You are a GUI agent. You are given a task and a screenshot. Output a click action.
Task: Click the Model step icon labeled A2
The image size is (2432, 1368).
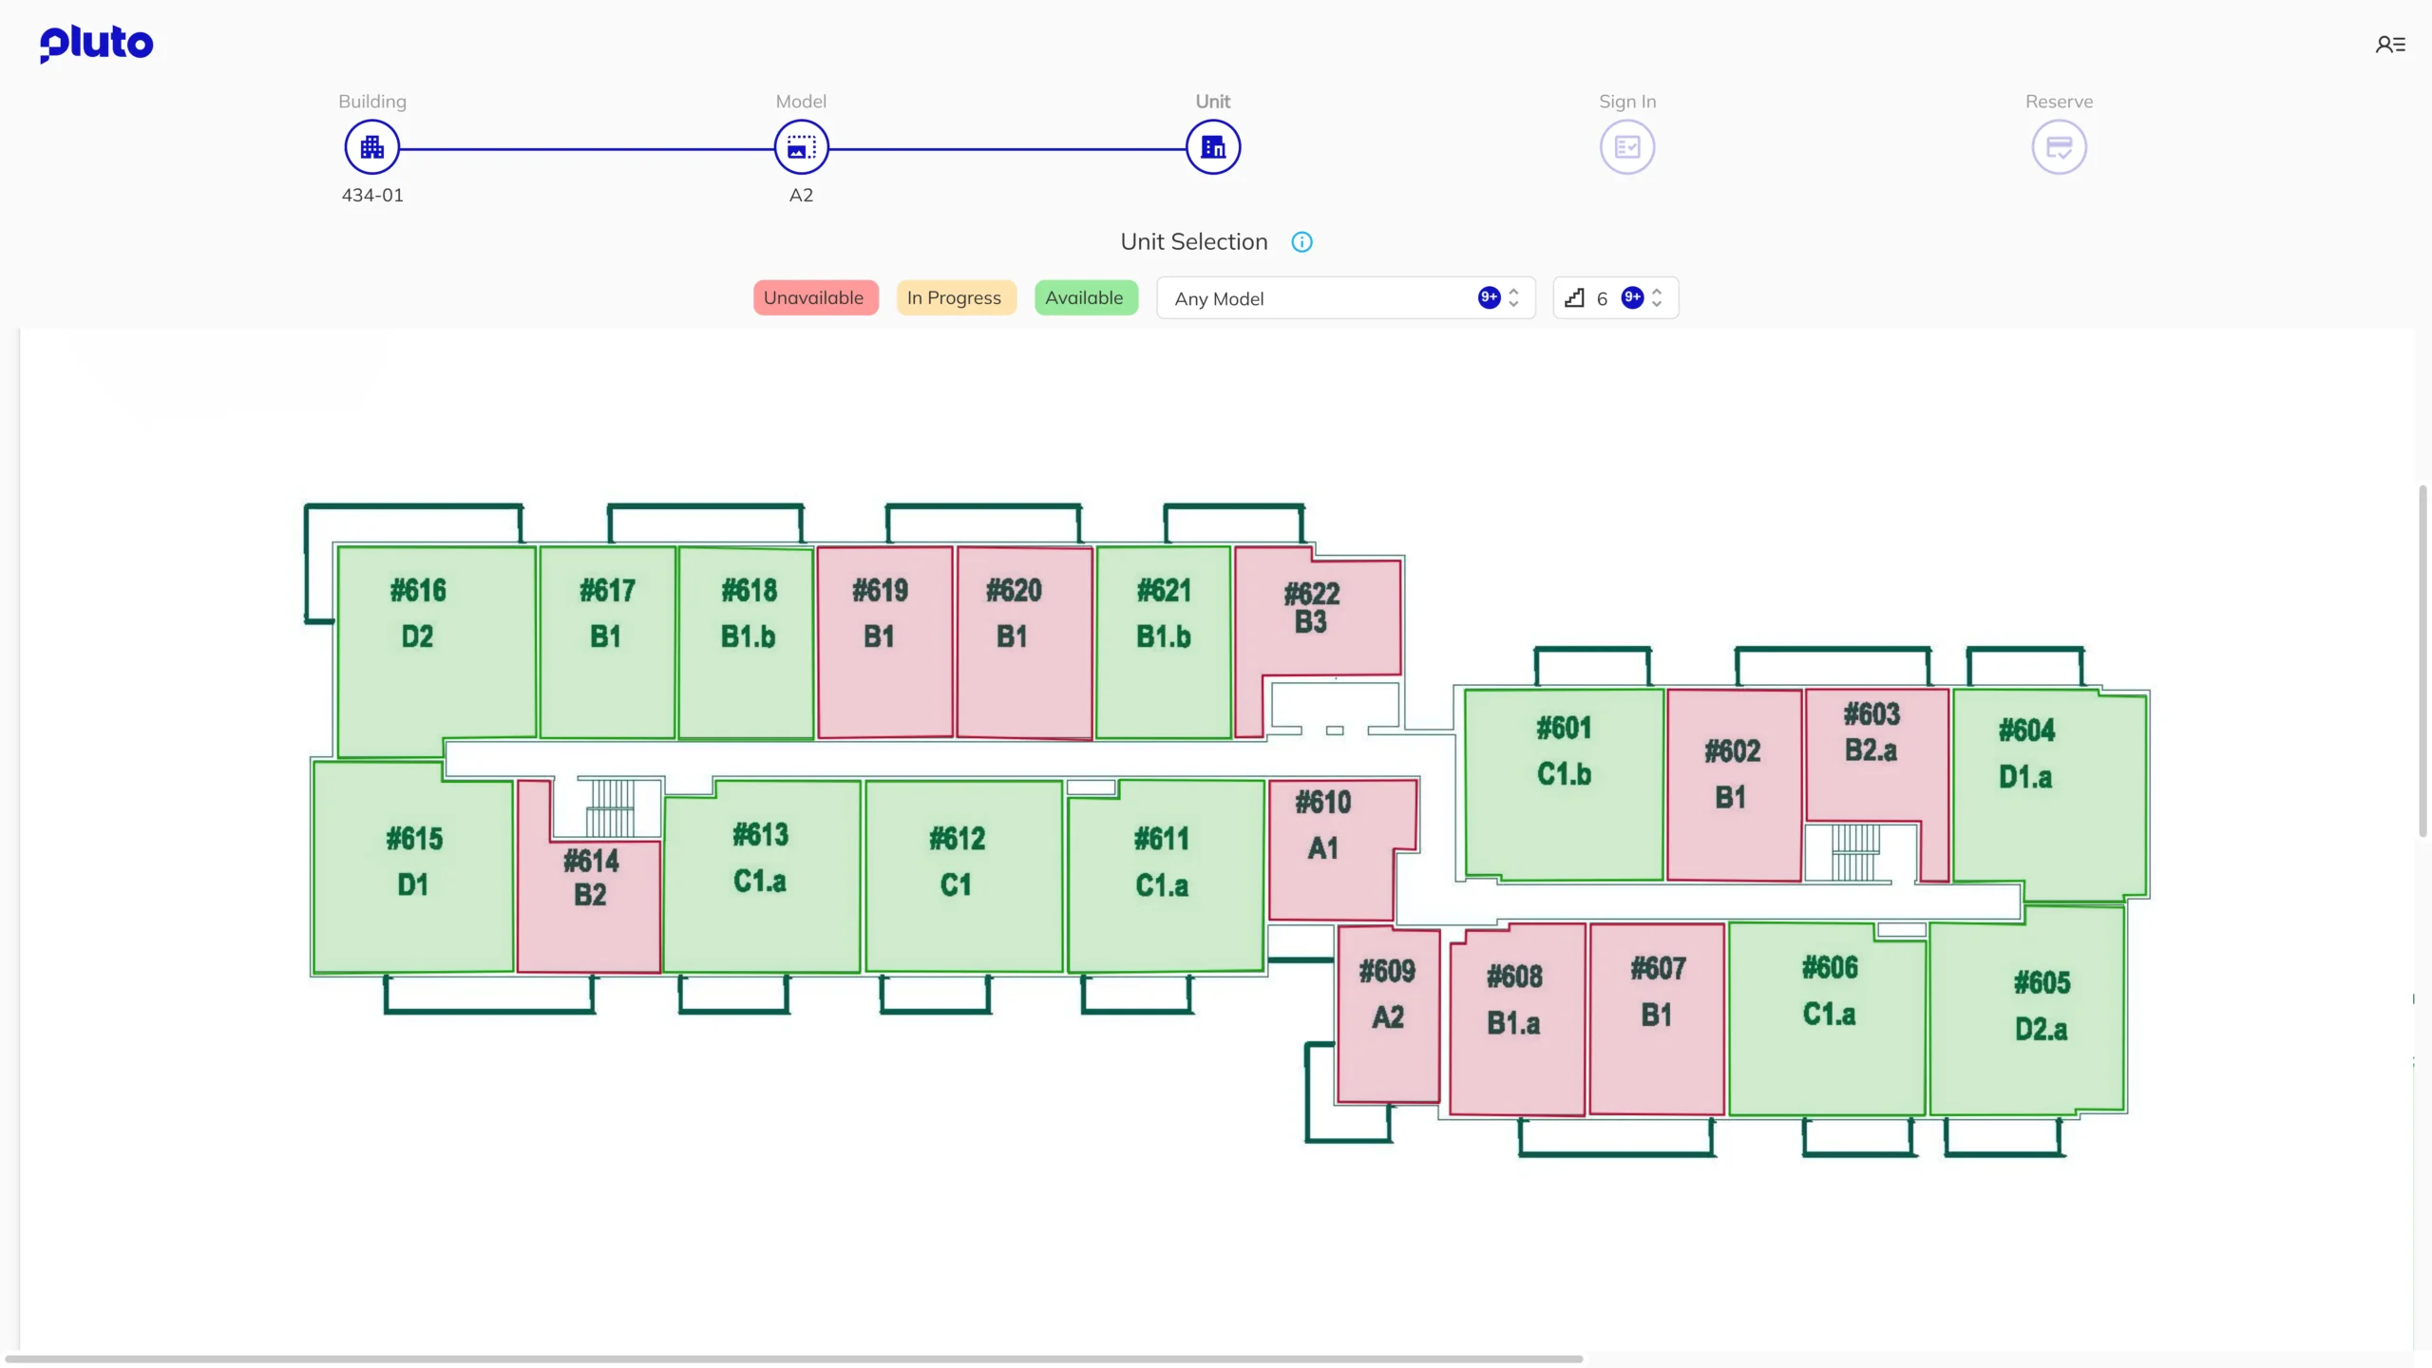(800, 146)
